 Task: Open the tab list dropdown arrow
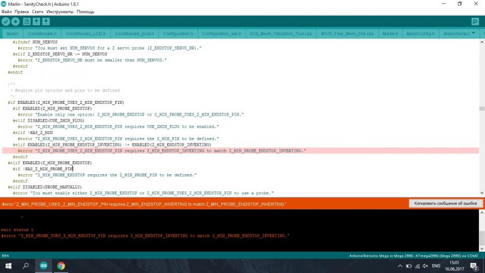click(473, 33)
